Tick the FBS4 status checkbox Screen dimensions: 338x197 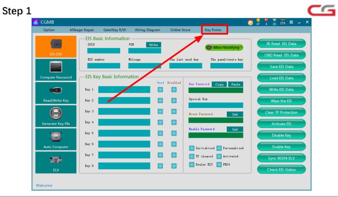219,165
